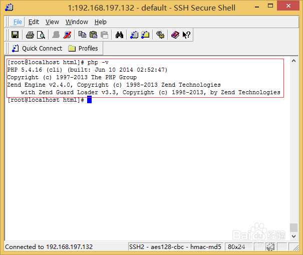Image resolution: width=303 pixels, height=255 pixels.
Task: Click the Copy toolbar icon
Action: (x=82, y=35)
